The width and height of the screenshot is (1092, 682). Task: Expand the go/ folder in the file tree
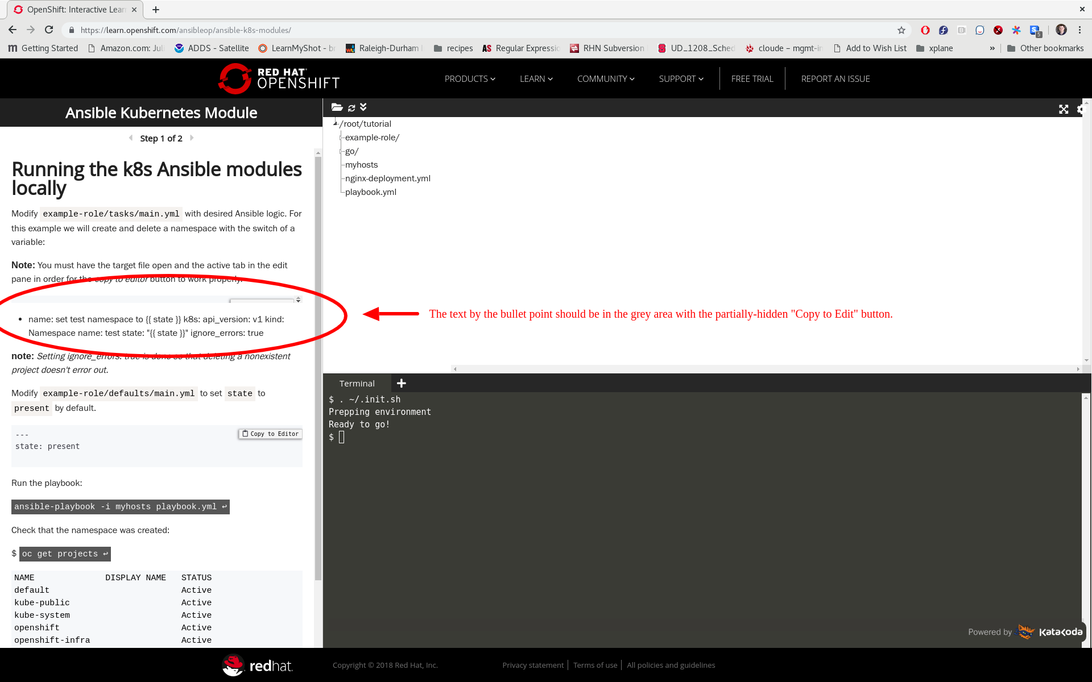click(341, 151)
